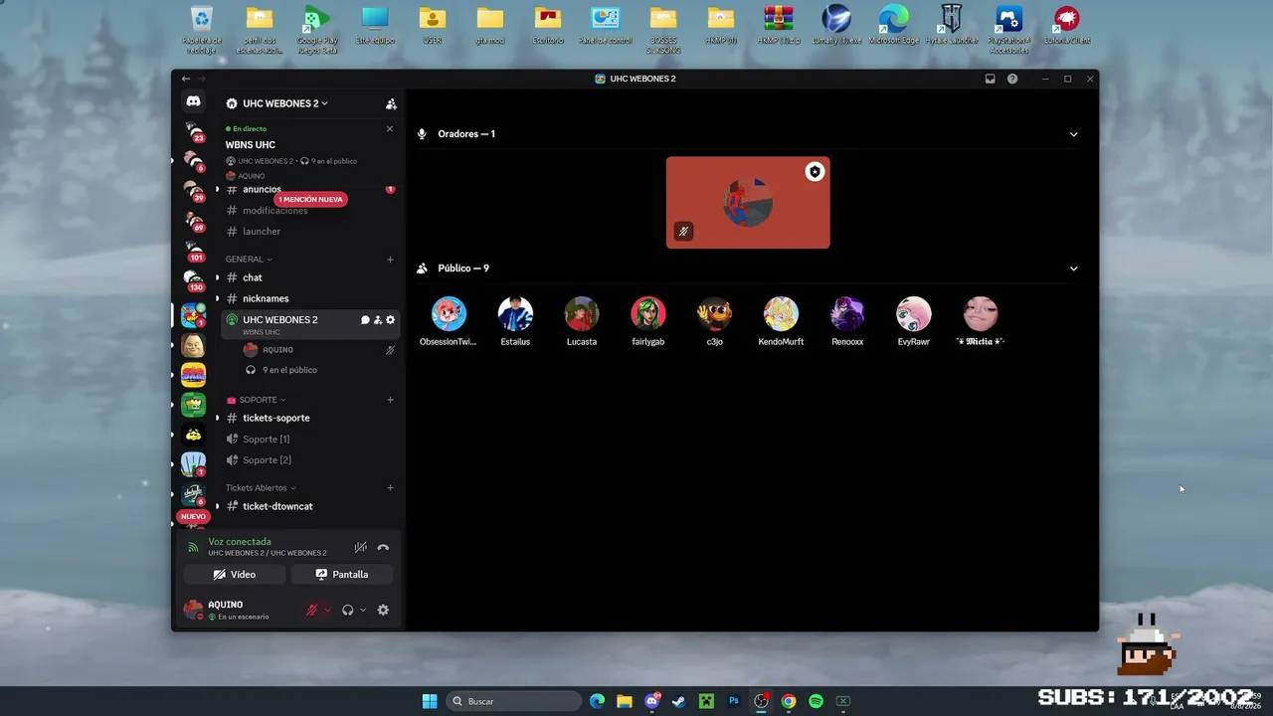
Task: Share screen with the Pantalla button
Action: [x=342, y=575]
